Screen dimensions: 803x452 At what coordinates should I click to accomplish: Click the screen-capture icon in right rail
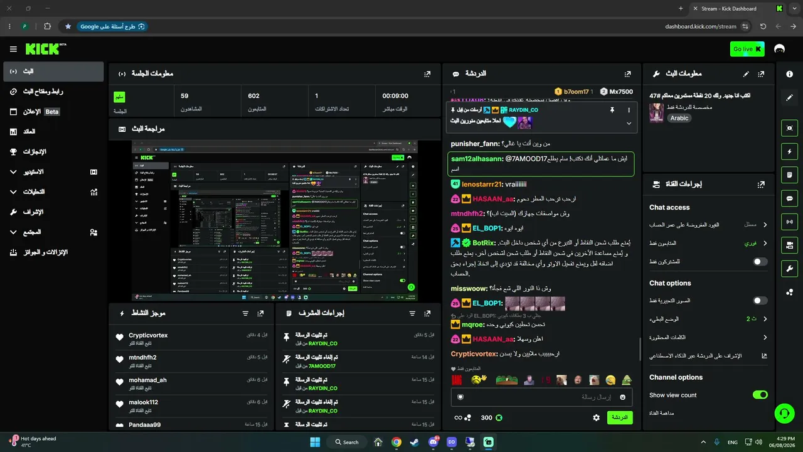[789, 128]
